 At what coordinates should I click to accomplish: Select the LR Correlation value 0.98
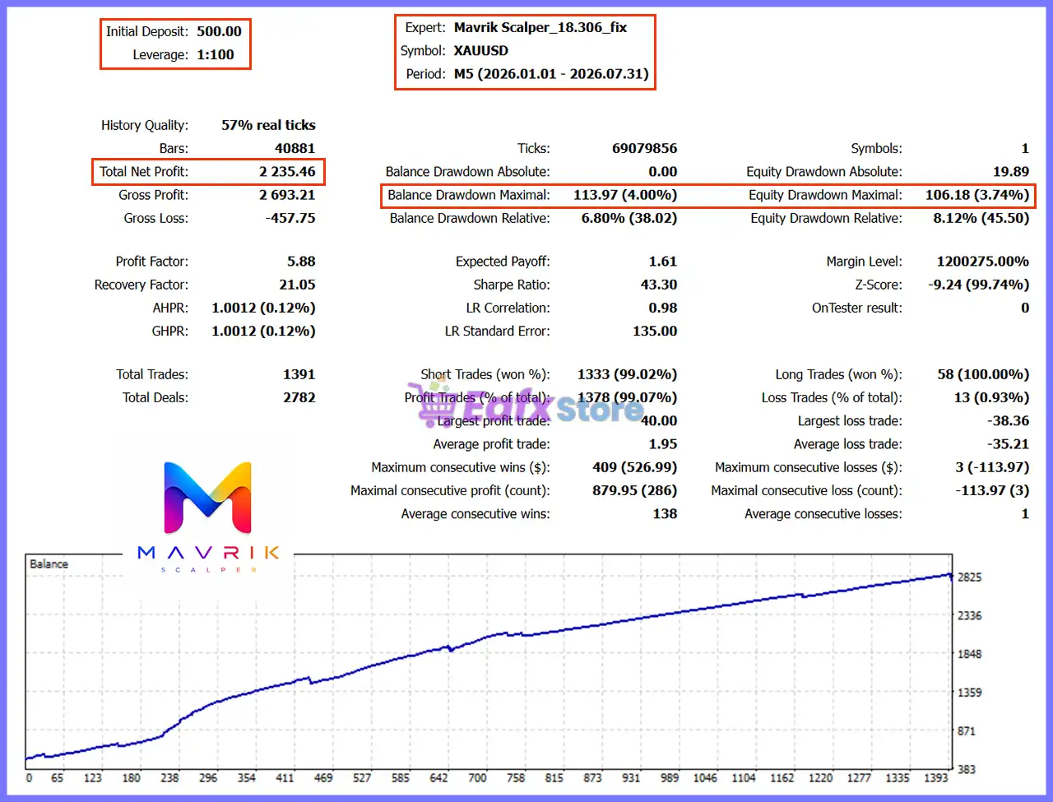click(x=663, y=308)
